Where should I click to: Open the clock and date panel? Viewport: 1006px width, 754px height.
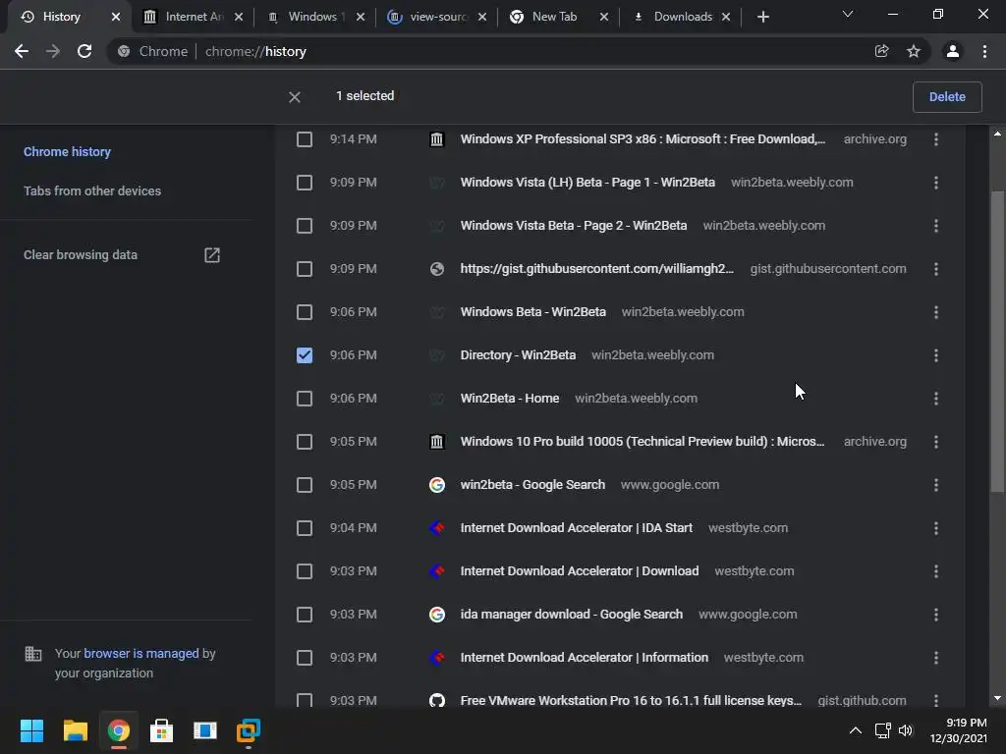(959, 730)
